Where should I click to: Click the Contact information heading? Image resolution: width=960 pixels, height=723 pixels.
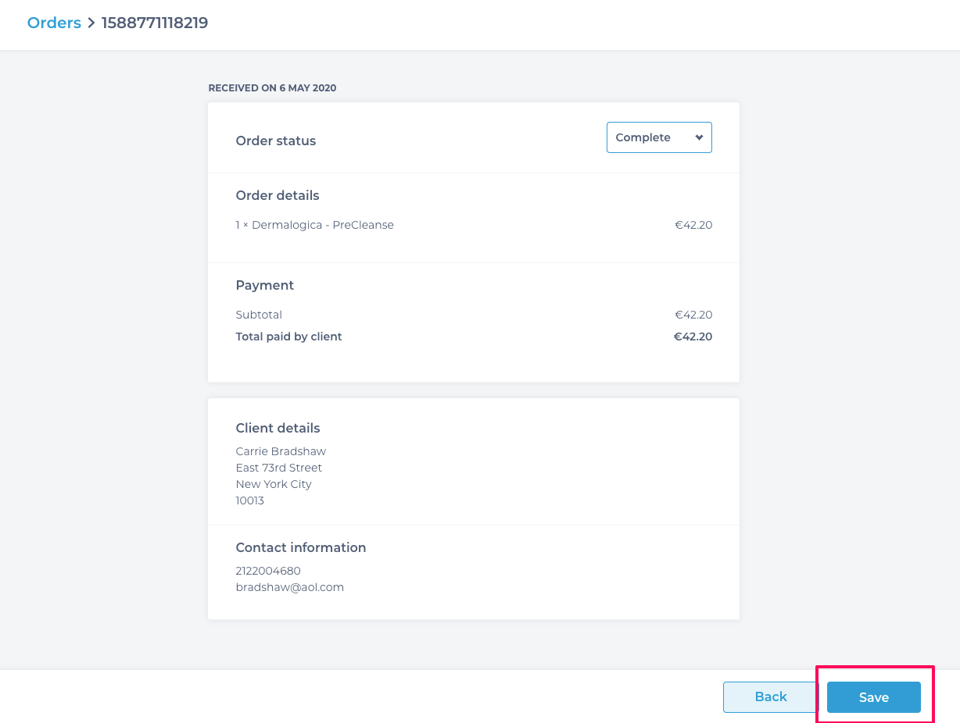tap(301, 547)
